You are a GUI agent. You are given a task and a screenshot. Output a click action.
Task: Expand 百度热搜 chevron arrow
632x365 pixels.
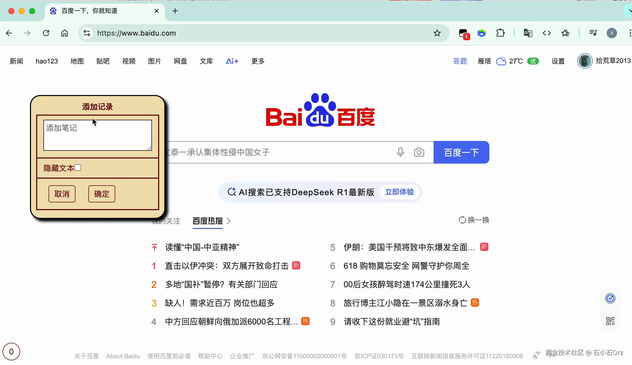point(228,221)
